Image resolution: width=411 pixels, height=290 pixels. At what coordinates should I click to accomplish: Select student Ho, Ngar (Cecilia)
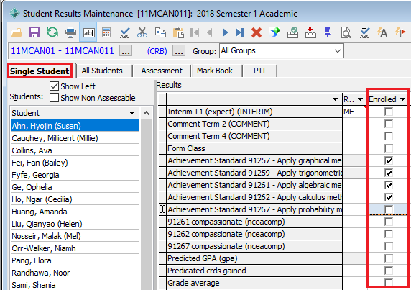point(75,199)
